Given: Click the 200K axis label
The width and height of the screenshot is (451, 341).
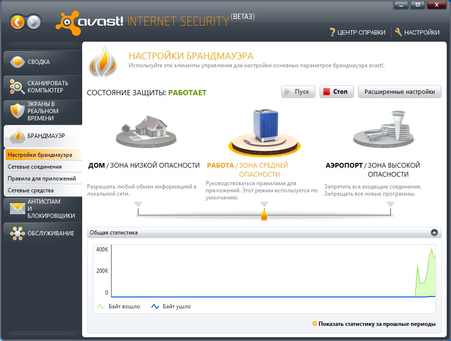Looking at the screenshot, I should 102,271.
